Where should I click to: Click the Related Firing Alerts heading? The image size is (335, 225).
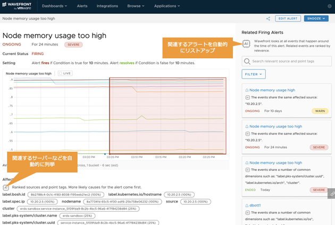262,32
